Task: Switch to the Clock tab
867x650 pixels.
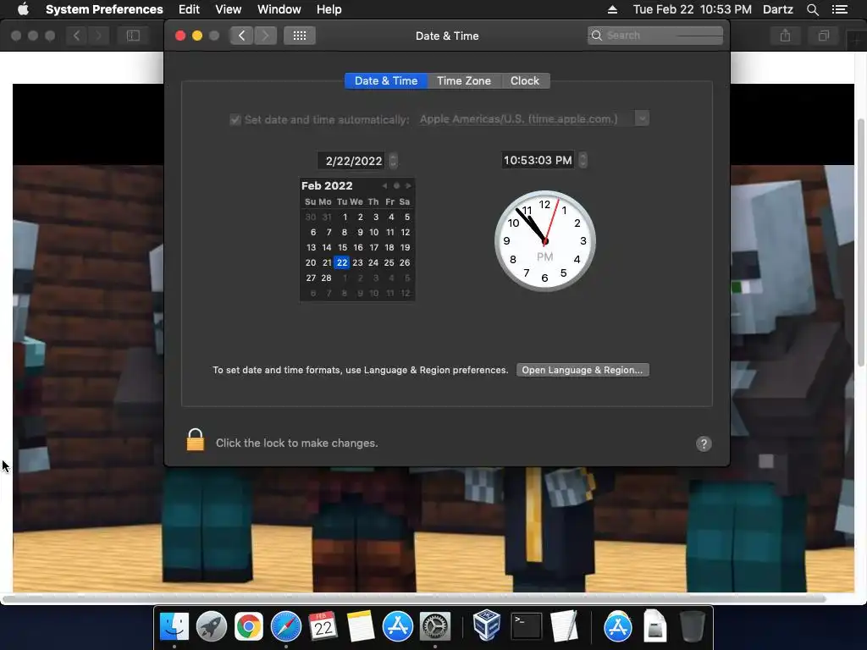Action: coord(525,80)
